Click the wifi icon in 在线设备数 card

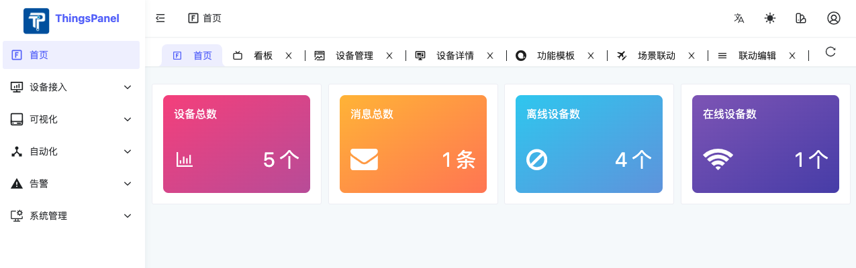pos(718,159)
